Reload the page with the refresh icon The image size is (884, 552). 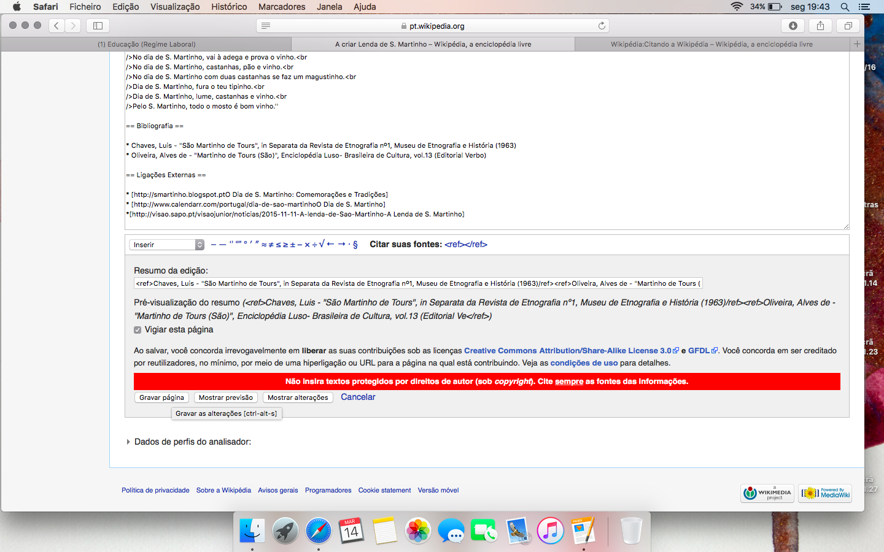click(x=602, y=26)
